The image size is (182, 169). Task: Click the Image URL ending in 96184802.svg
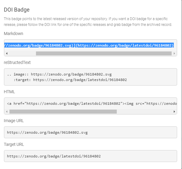47,132
